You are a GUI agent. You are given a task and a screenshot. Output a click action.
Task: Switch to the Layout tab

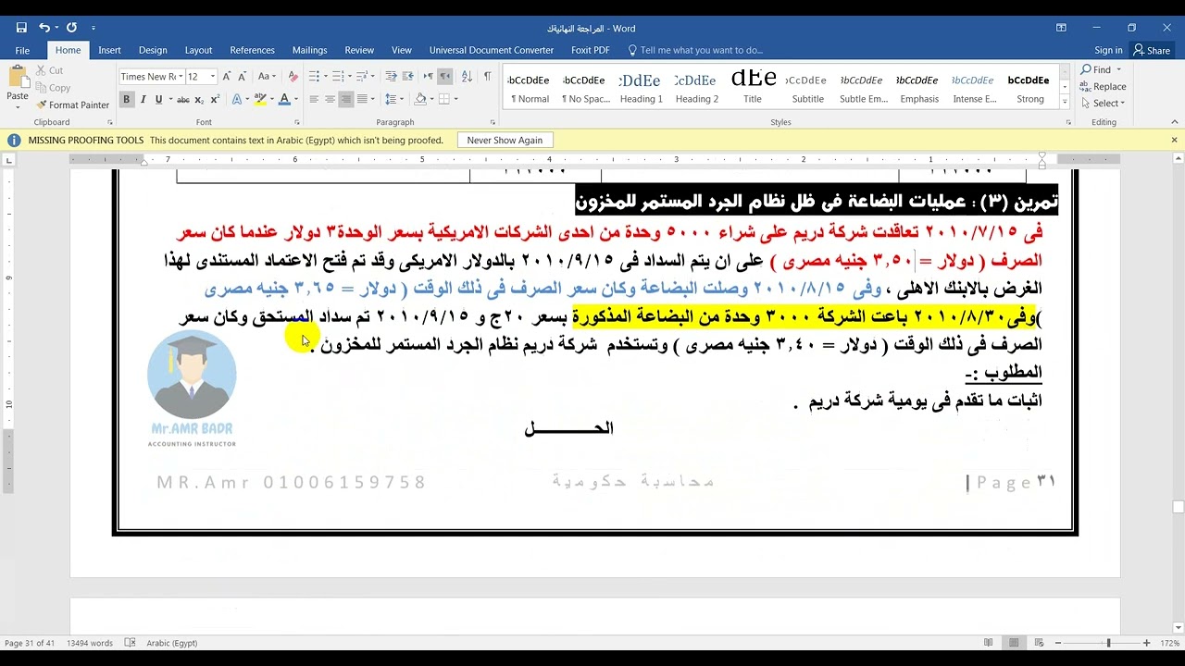[198, 50]
